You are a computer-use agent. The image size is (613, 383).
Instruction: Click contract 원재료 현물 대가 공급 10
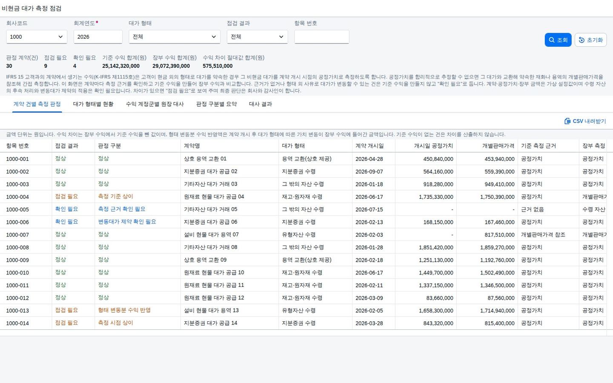point(214,273)
